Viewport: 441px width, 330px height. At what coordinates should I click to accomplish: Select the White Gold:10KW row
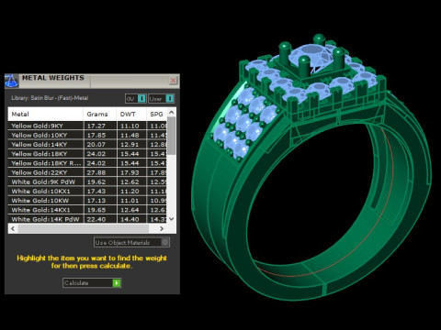point(87,201)
